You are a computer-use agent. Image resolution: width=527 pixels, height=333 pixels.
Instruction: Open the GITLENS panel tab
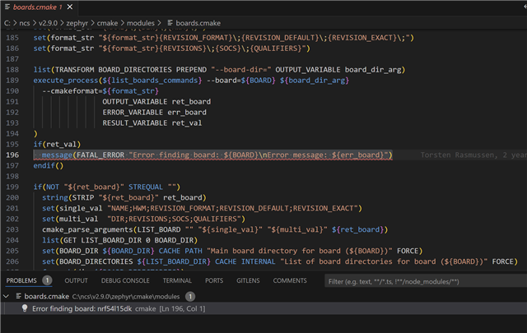pos(248,280)
